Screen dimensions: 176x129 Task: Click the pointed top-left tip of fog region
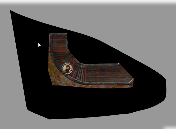click(x=11, y=11)
